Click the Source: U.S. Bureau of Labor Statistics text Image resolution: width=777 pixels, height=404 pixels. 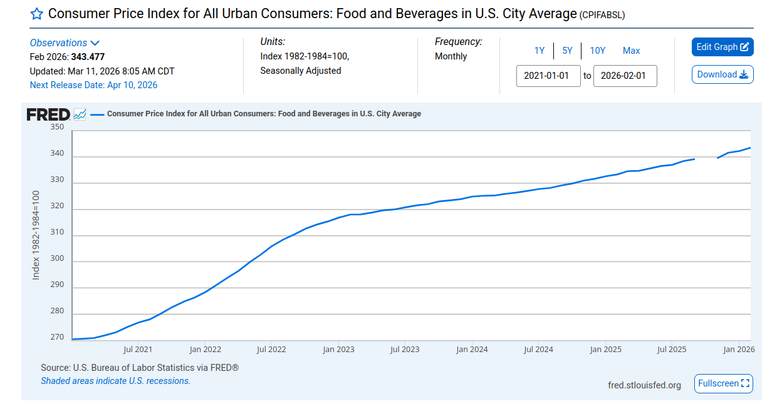coord(140,368)
